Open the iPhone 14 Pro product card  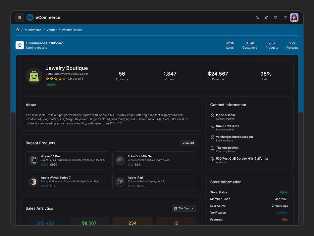[67, 160]
